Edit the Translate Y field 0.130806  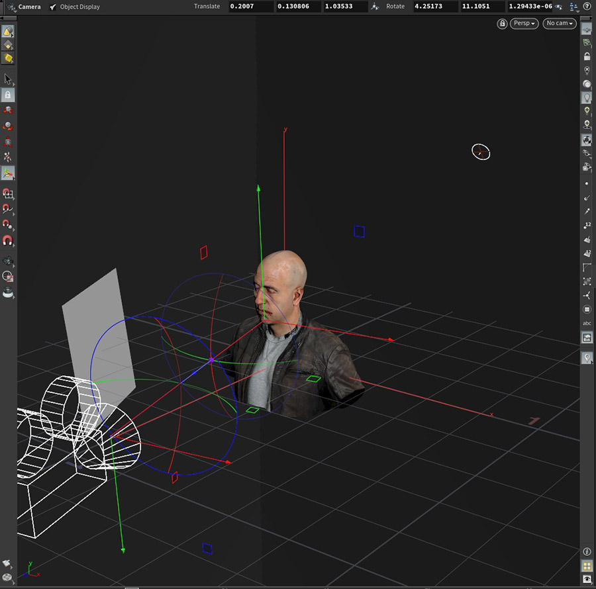click(x=298, y=7)
